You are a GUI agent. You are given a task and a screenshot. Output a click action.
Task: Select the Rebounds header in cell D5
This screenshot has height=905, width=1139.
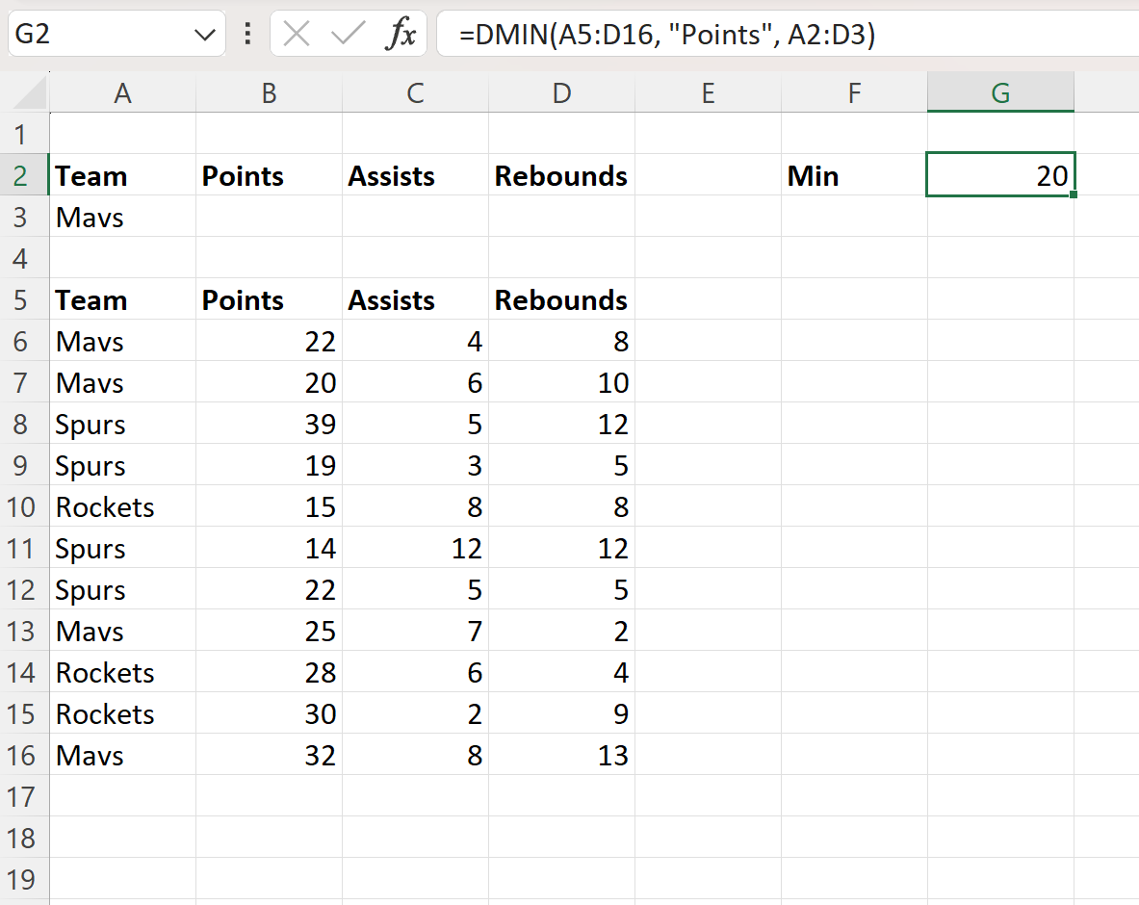pyautogui.click(x=561, y=299)
